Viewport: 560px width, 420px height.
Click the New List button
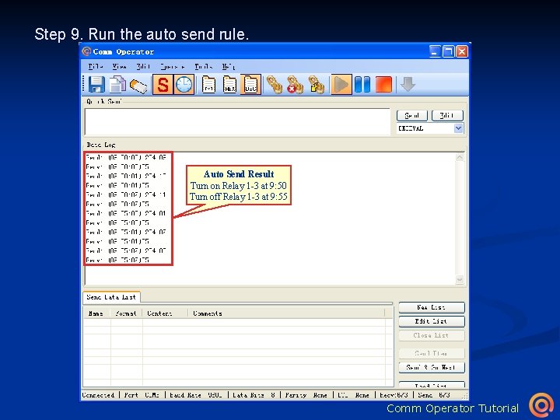tap(432, 307)
